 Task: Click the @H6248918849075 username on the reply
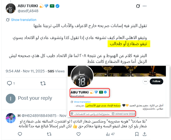click(x=39, y=116)
